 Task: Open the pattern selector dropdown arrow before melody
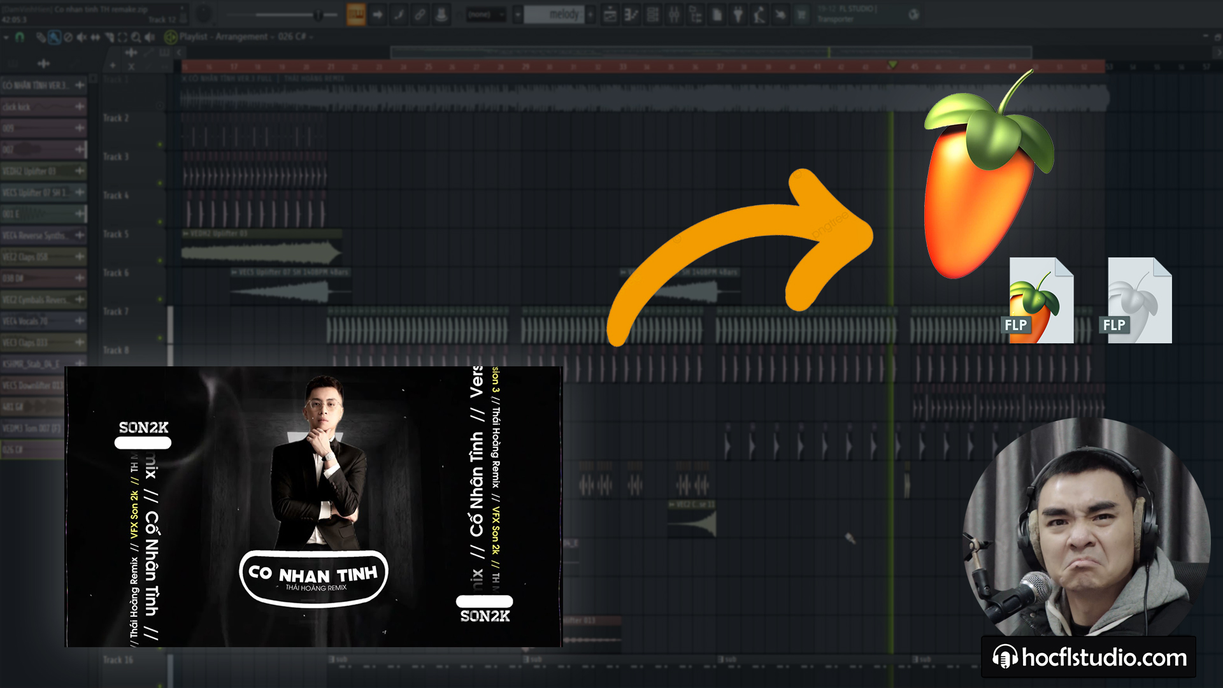[518, 14]
